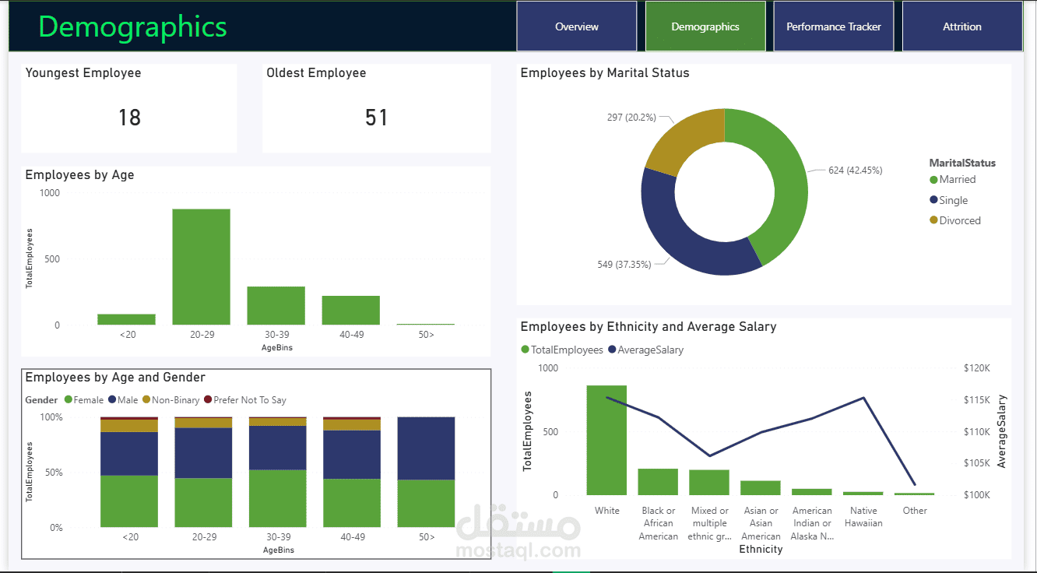Click the Youngest Employee card value 18
This screenshot has height=573, width=1037.
129,118
